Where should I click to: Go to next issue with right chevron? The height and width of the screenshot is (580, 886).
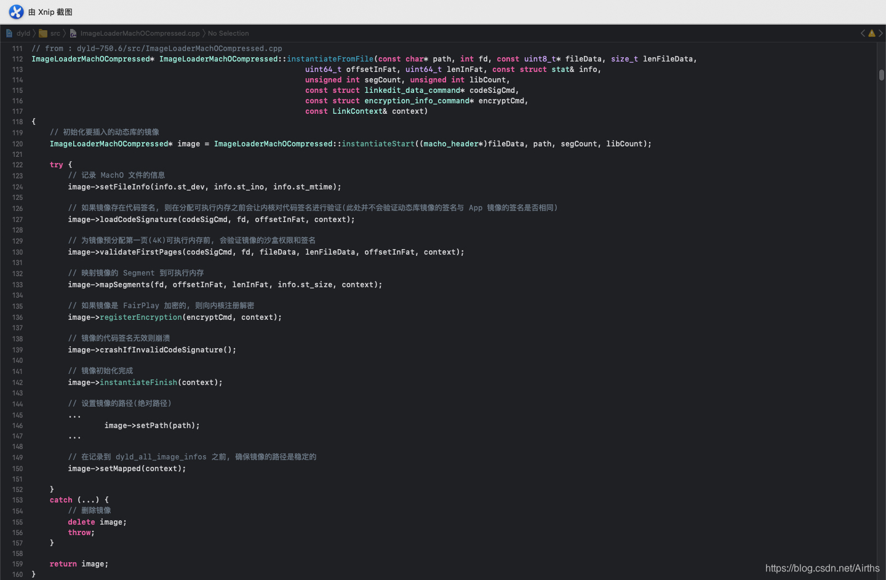(880, 33)
